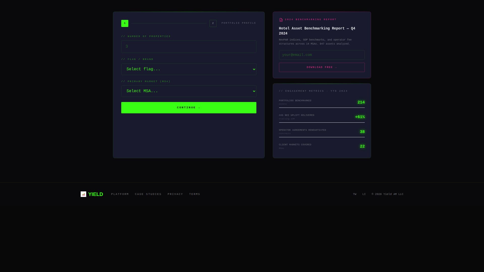Select step 1 indicator in the wizard
Image resolution: width=484 pixels, height=272 pixels.
pos(125,23)
